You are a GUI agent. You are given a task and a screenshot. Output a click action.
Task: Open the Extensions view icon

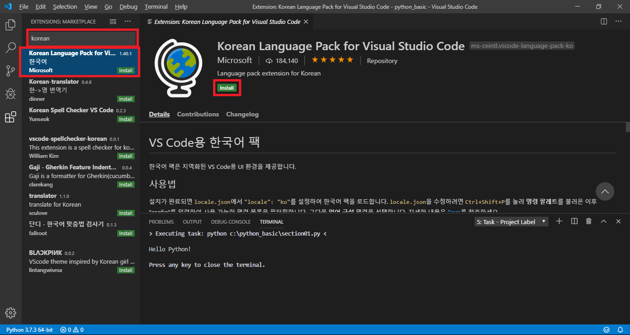pyautogui.click(x=10, y=117)
